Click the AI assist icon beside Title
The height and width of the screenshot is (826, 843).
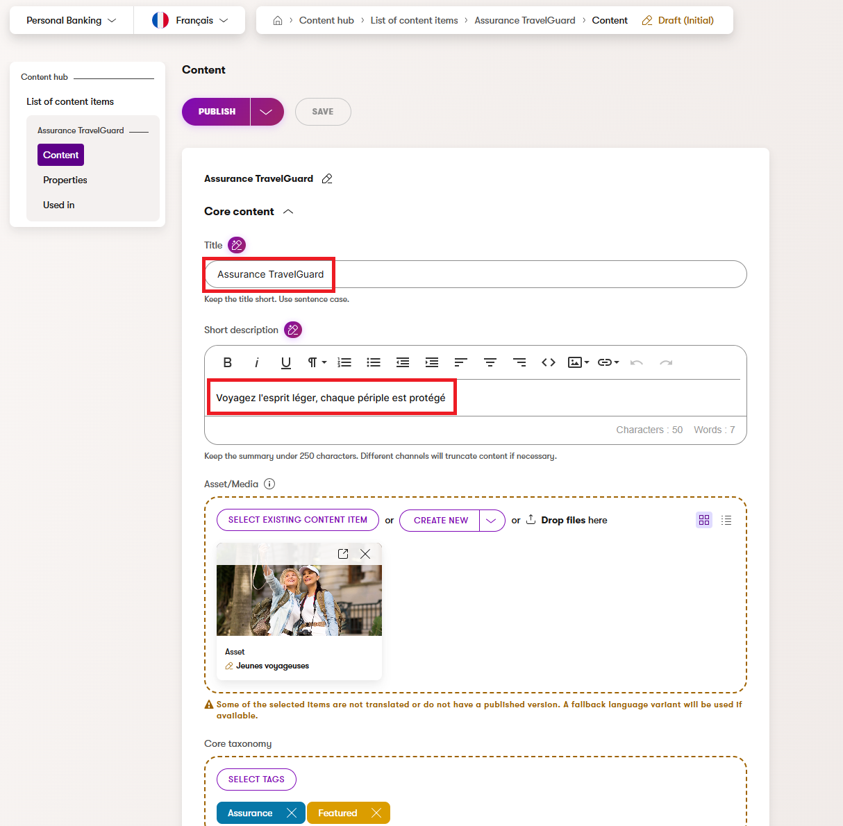(237, 245)
